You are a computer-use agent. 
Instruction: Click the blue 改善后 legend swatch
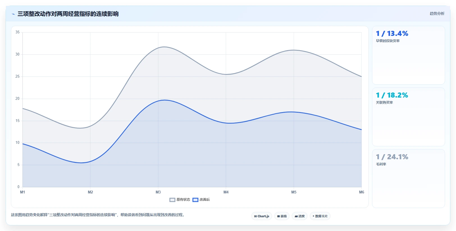click(x=195, y=200)
